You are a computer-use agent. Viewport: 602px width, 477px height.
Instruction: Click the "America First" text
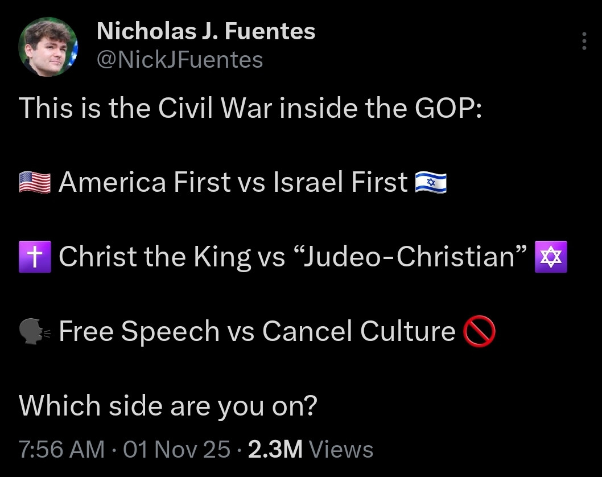pos(143,183)
